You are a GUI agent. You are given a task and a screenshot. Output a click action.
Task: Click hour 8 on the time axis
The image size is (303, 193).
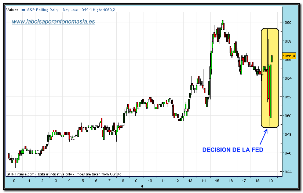(123, 181)
